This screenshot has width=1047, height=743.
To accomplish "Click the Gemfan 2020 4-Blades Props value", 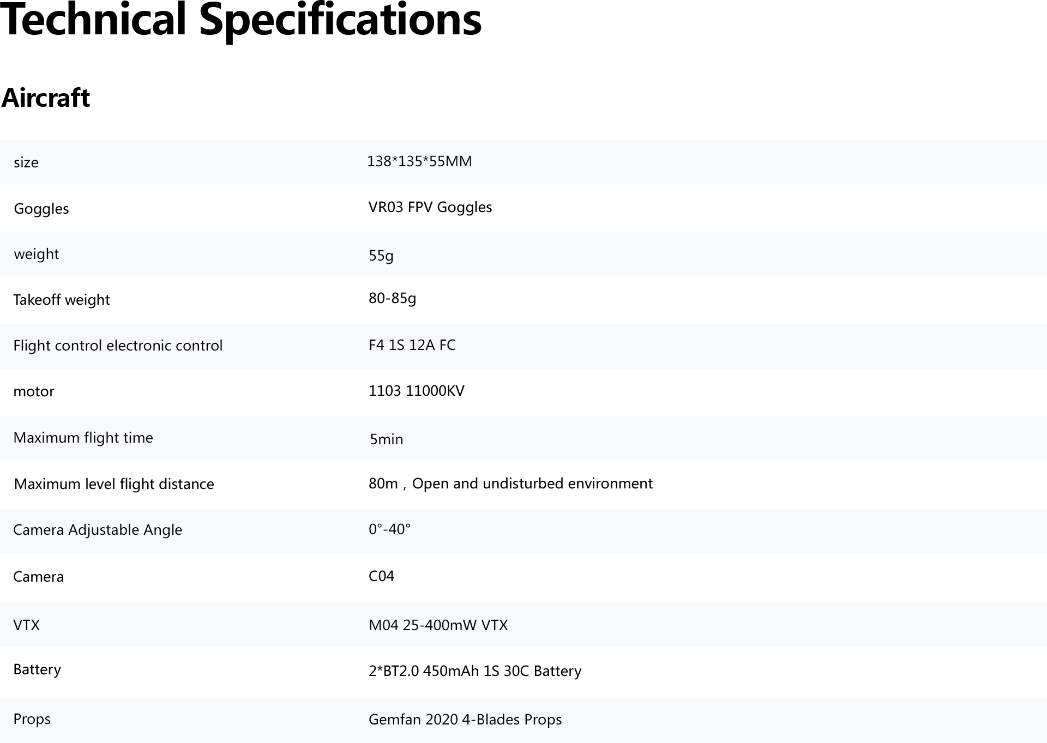I will click(465, 720).
